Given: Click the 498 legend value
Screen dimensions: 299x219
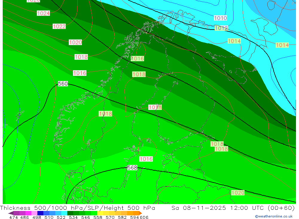Looking at the screenshot, I should (36, 217).
